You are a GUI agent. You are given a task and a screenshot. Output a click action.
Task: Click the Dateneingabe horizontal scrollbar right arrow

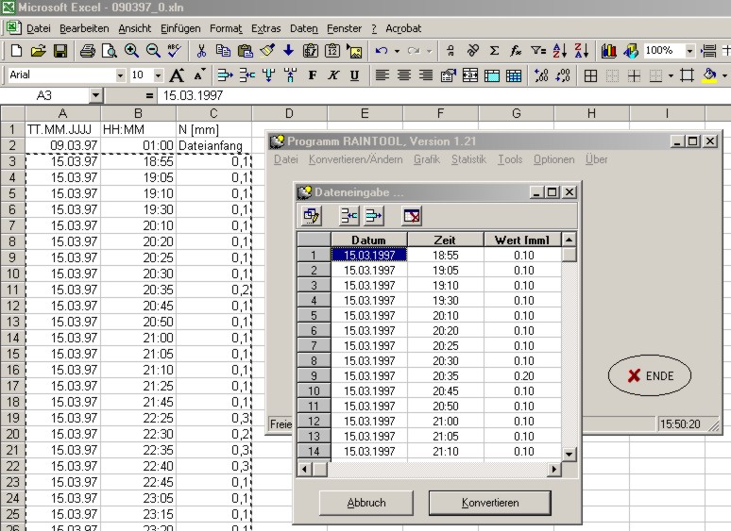(553, 469)
